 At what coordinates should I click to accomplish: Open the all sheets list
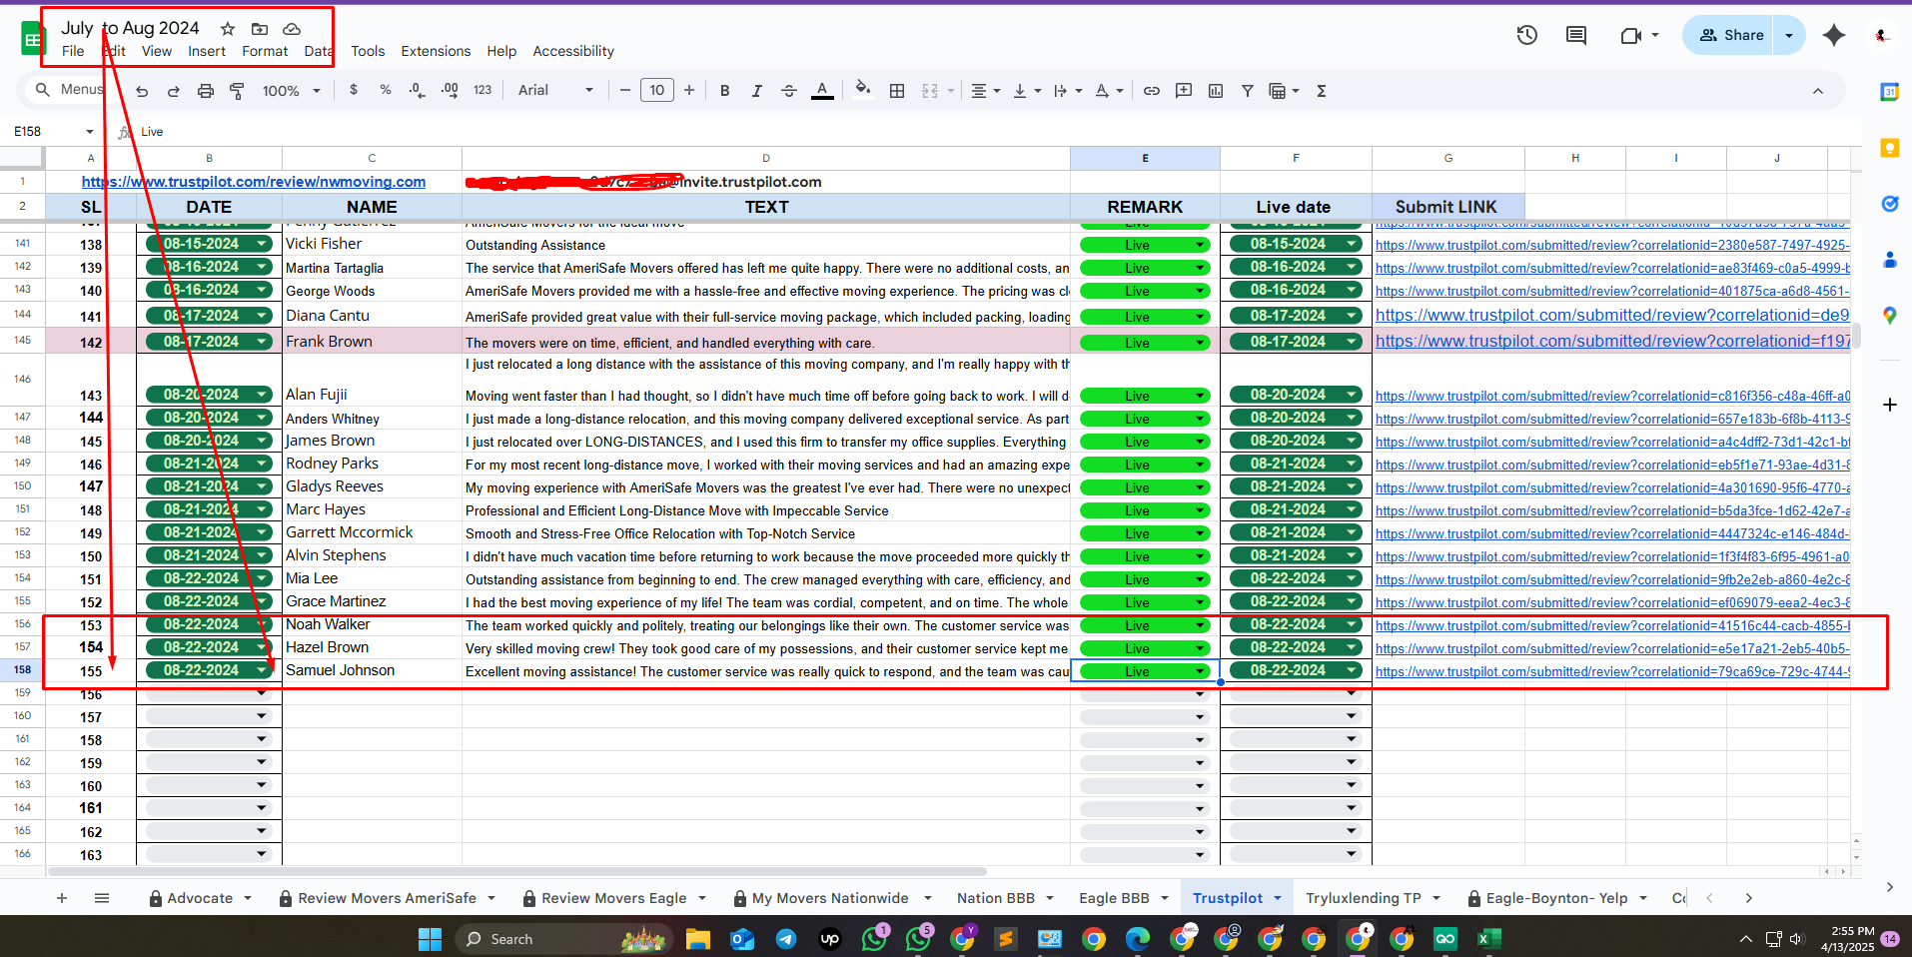102,898
